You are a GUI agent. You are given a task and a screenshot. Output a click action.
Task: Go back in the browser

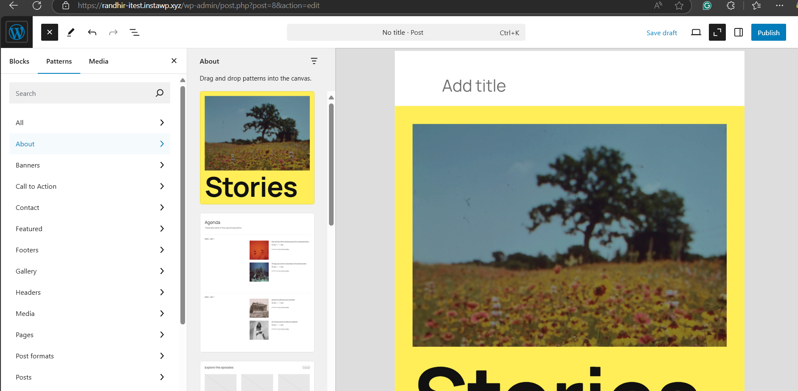click(14, 6)
